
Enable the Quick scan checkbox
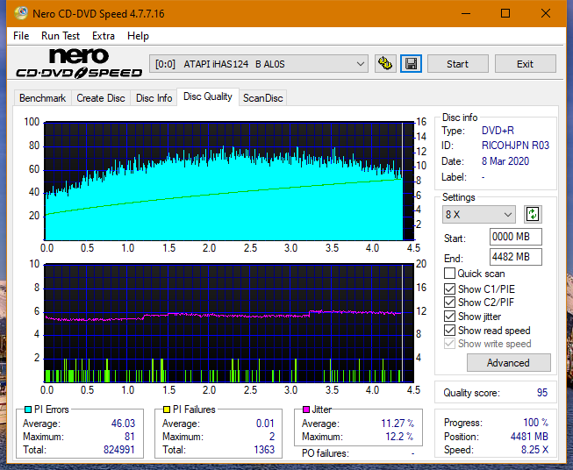pyautogui.click(x=449, y=274)
